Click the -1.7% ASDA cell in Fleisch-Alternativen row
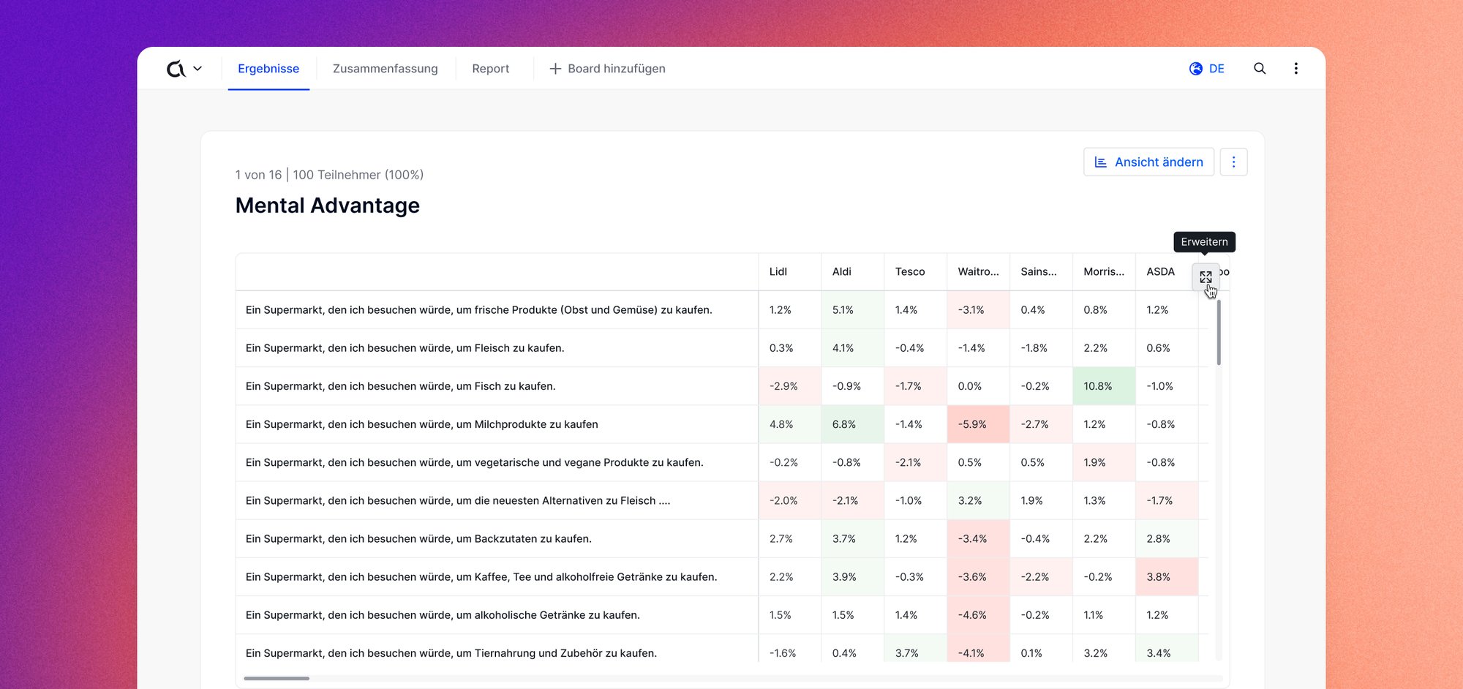1463x689 pixels. click(x=1167, y=500)
